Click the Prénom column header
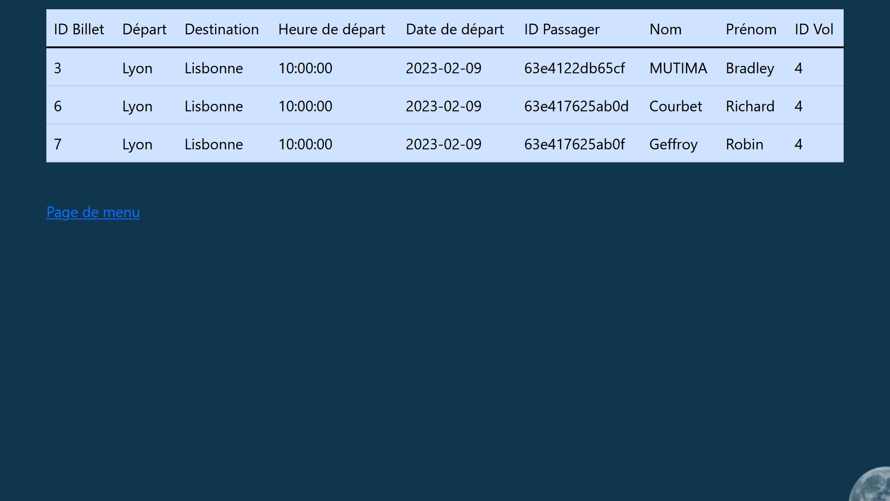890x501 pixels. tap(750, 29)
